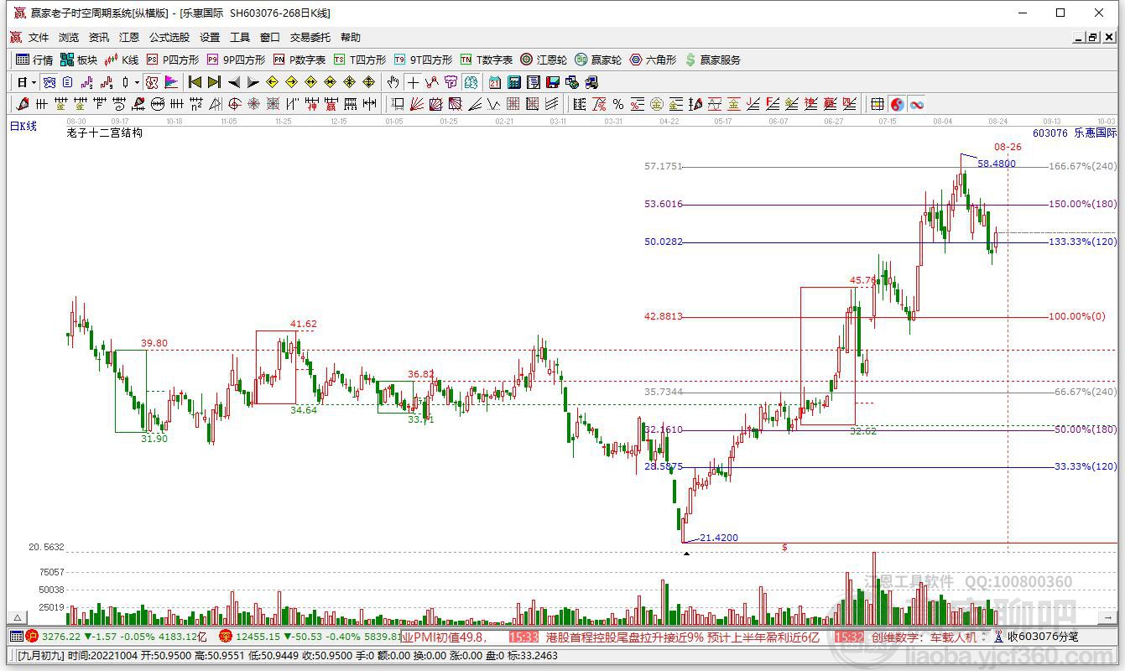This screenshot has width=1125, height=671.
Task: Open the P四方形 square tool
Action: point(173,60)
